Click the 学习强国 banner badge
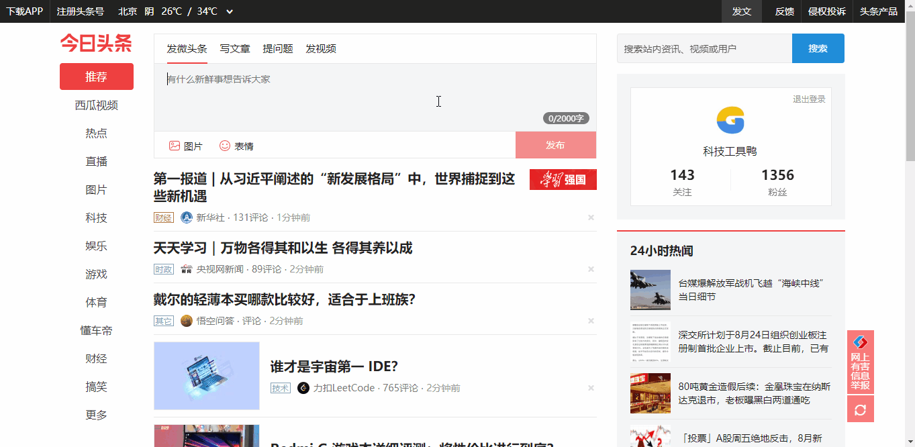Screen dimensions: 915x447 click(563, 179)
